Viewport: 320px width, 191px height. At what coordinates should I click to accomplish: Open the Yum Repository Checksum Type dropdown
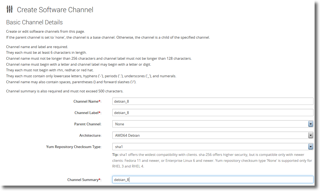coord(213,147)
